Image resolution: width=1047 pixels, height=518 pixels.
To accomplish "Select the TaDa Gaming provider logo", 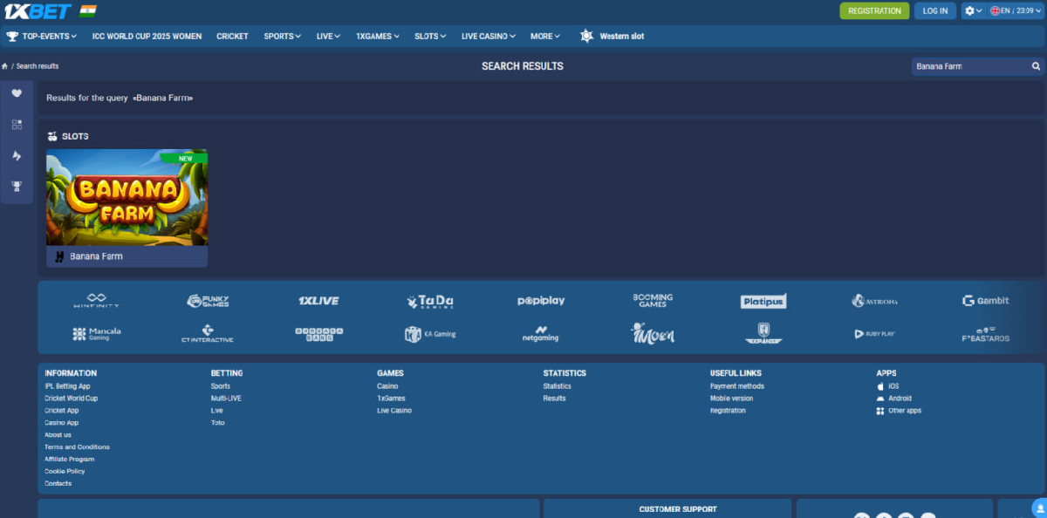I will (430, 301).
